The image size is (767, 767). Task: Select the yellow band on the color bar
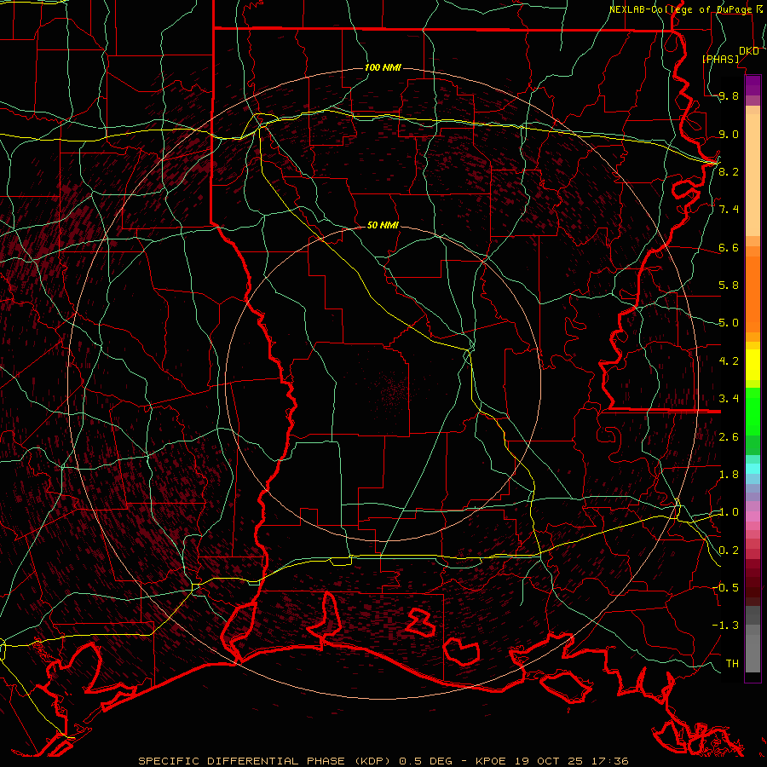pos(753,365)
